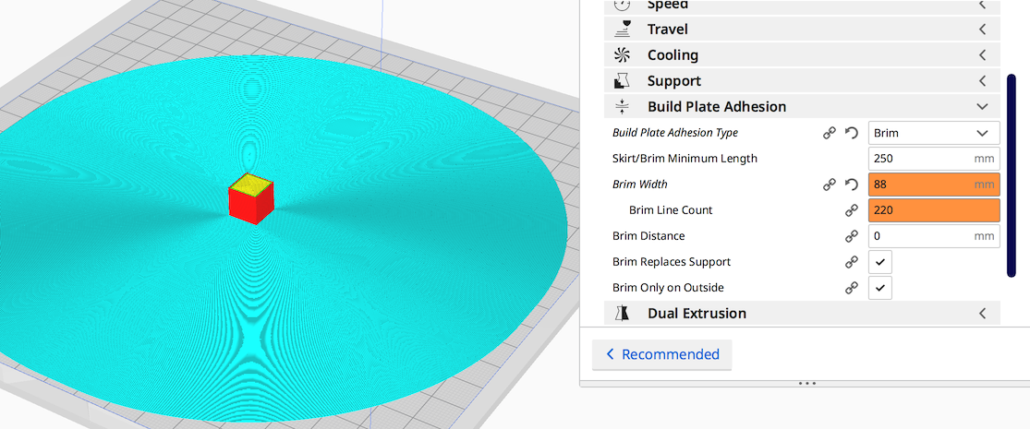Collapse the Build Plate Adhesion category
The height and width of the screenshot is (429, 1030).
coord(802,106)
